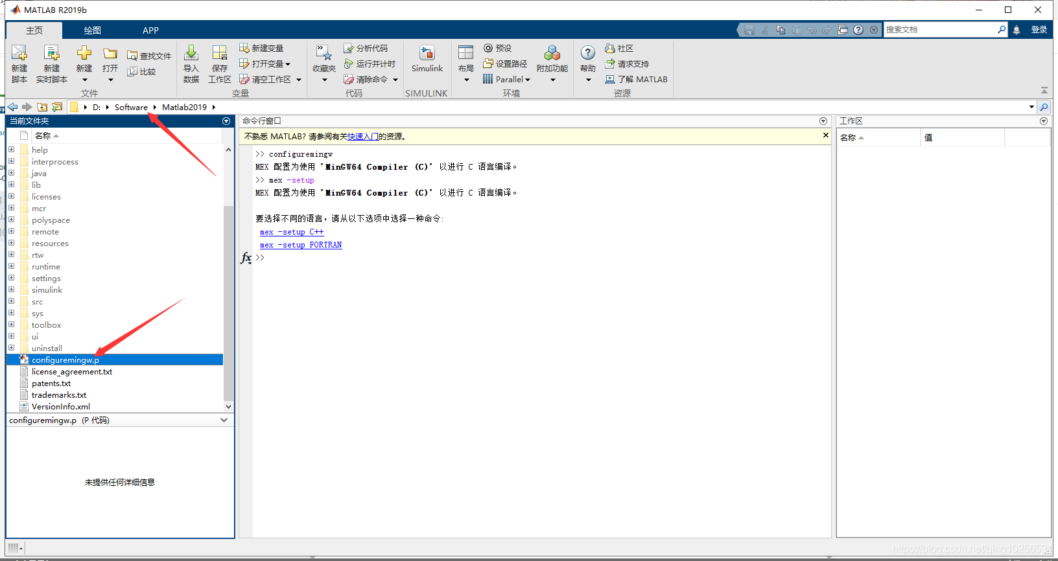Click 了解 MATLAB (Learn MATLAB)
This screenshot has height=561, width=1058.
(x=636, y=79)
